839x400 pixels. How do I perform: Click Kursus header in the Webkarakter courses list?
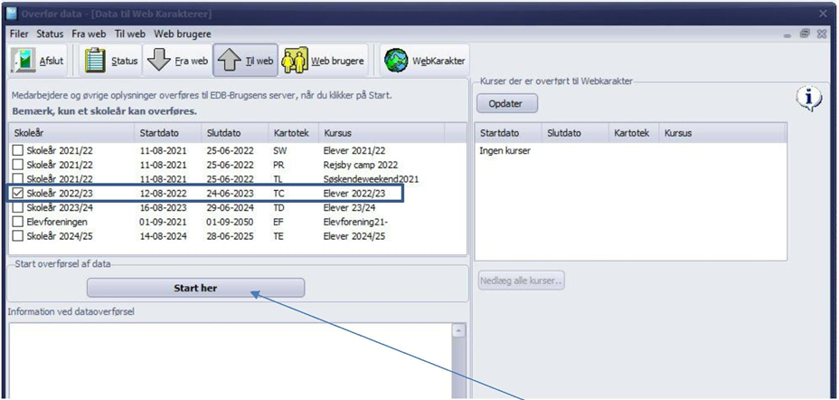pos(722,133)
